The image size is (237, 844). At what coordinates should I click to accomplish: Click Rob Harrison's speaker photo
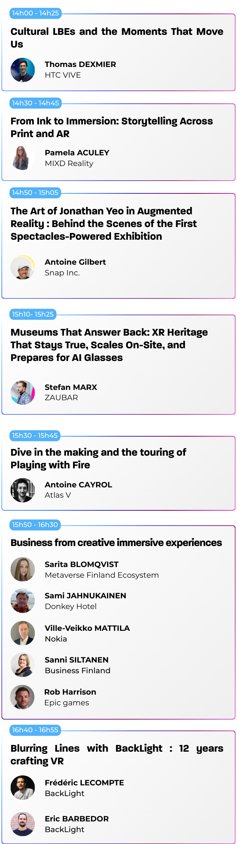[23, 697]
